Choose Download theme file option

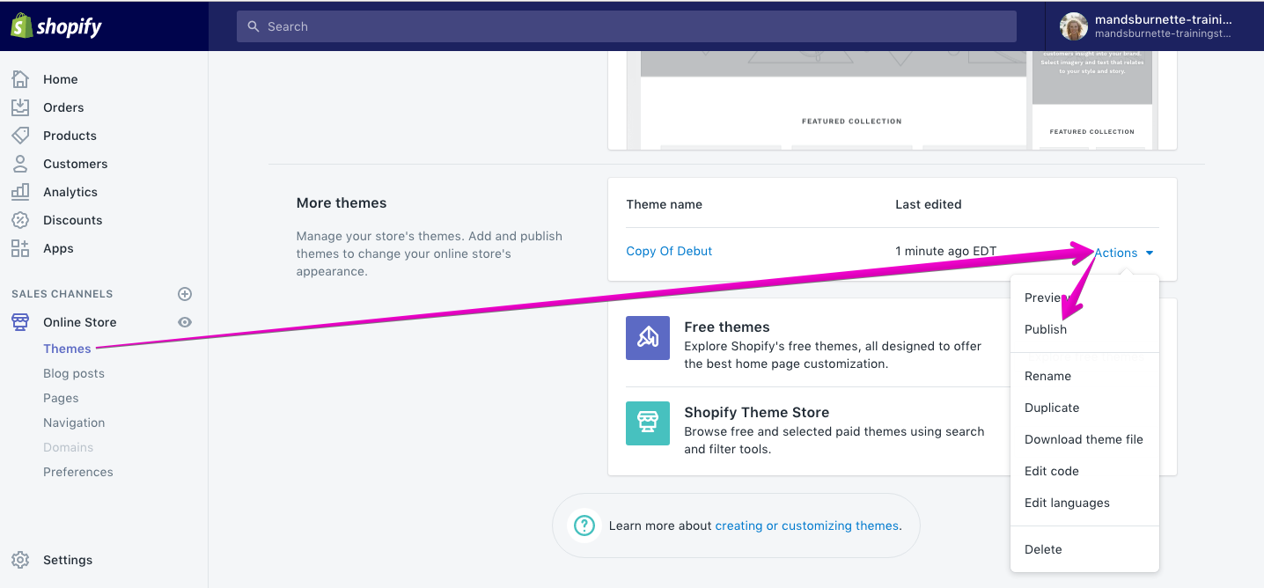click(x=1084, y=439)
